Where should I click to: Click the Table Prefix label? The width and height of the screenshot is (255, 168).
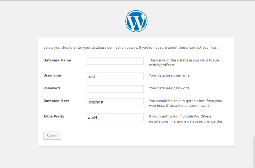(54, 116)
